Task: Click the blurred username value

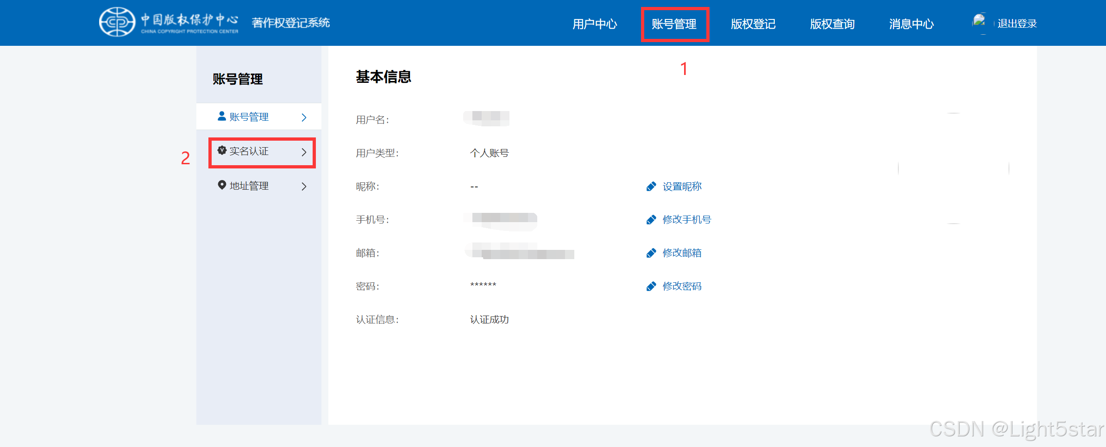Action: (486, 118)
